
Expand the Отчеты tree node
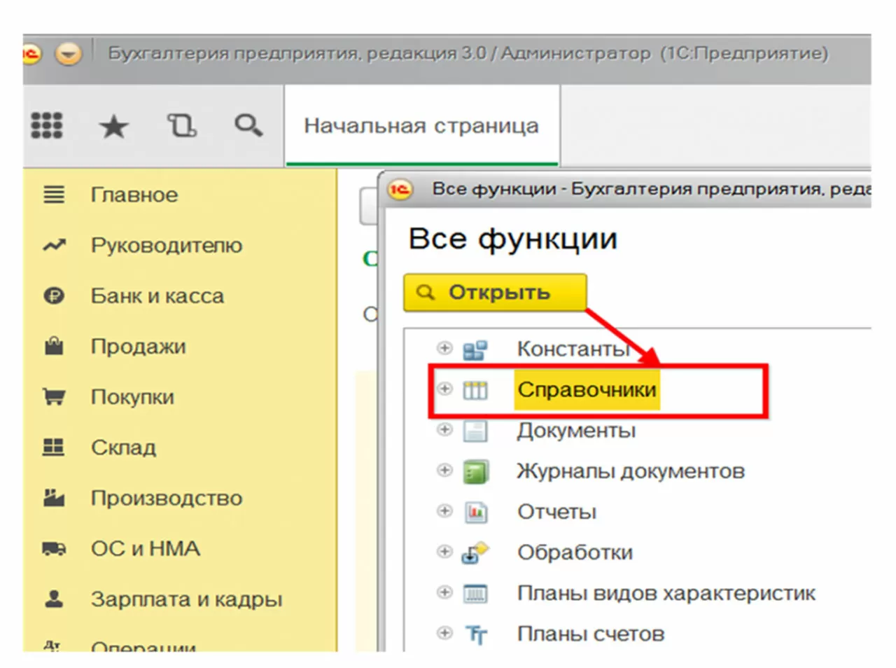444,510
